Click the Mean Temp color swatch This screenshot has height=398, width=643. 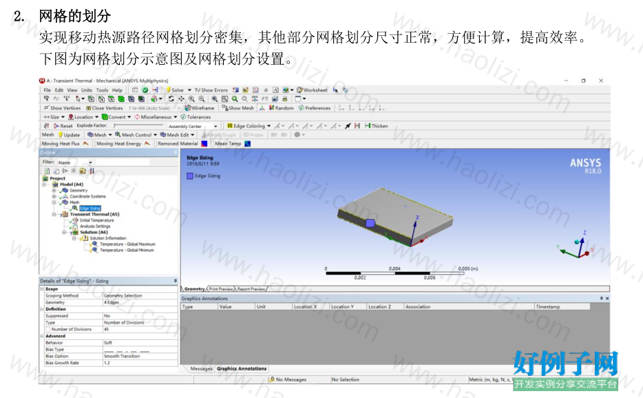coord(247,144)
